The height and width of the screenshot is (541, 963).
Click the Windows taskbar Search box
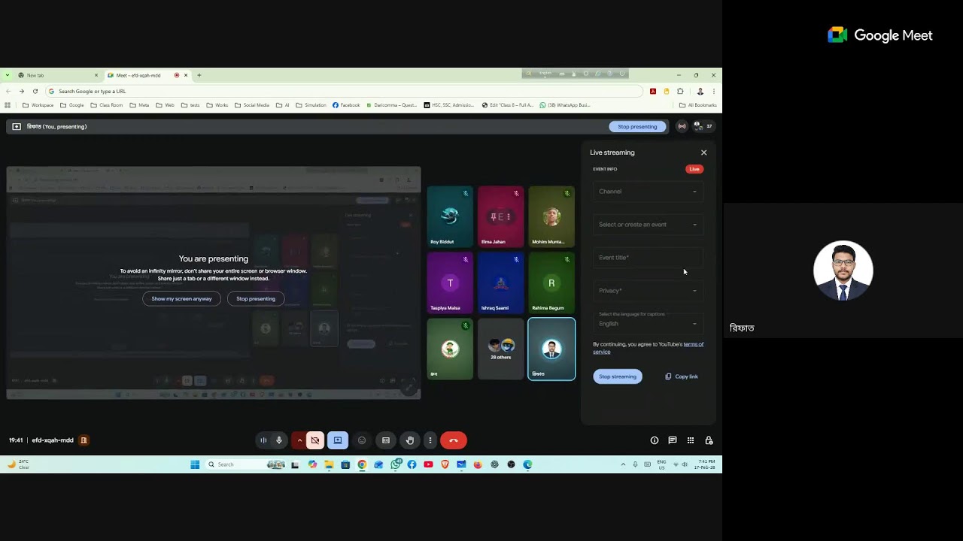point(246,464)
